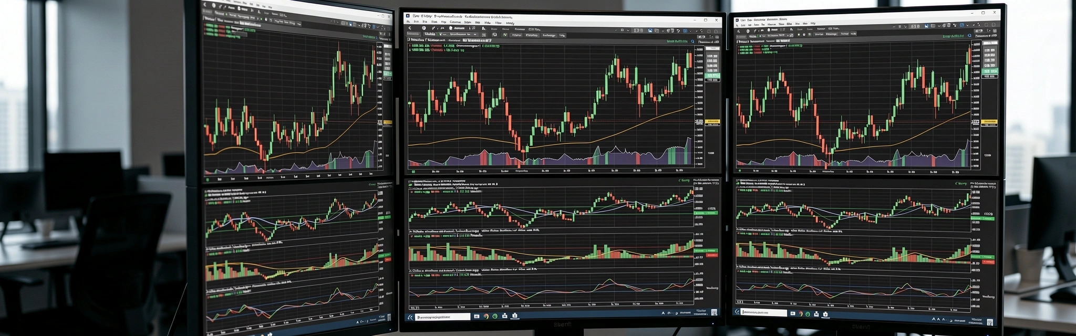The width and height of the screenshot is (1076, 336).
Task: Open green circle app on right monitor taskbar
Action: 808,314
